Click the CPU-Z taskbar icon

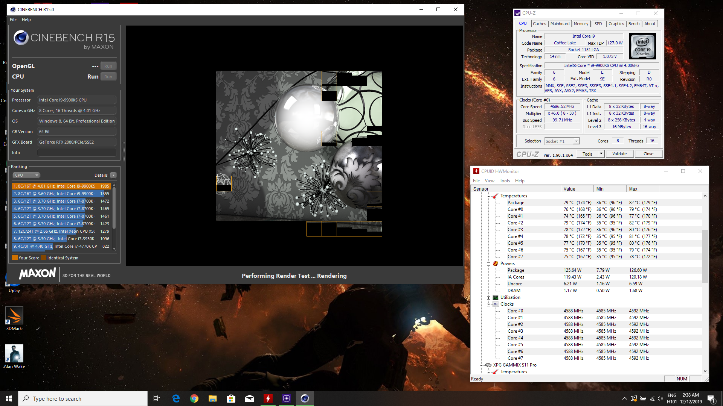click(287, 398)
